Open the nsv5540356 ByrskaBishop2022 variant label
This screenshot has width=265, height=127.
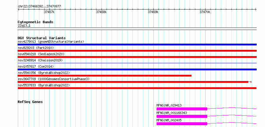click(x=44, y=73)
